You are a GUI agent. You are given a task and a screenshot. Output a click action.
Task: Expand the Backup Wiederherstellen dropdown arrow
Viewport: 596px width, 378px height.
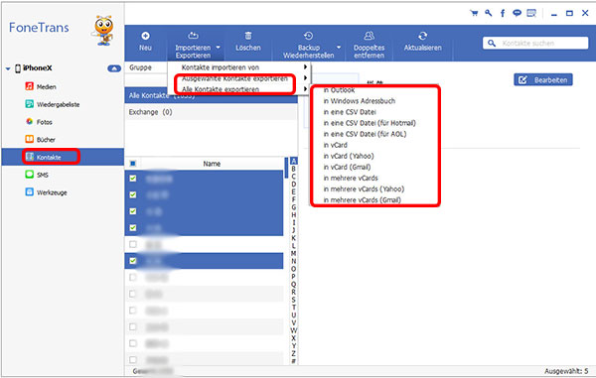(x=339, y=48)
